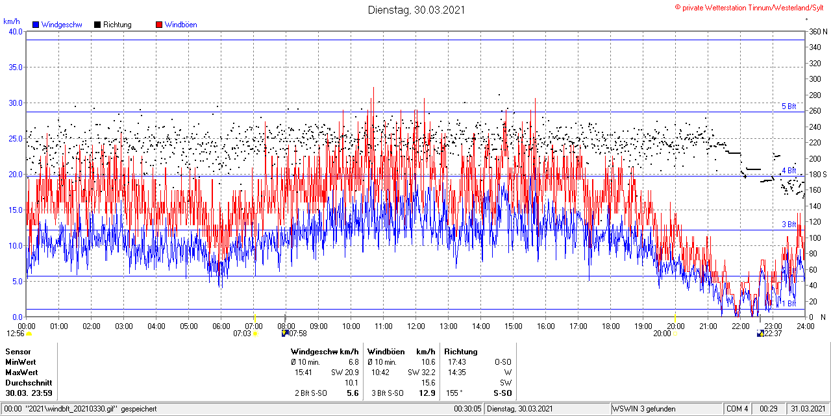Screen dimensions: 831x416
Task: Click the yellow sun icon beside 12:56
Action: (x=29, y=334)
